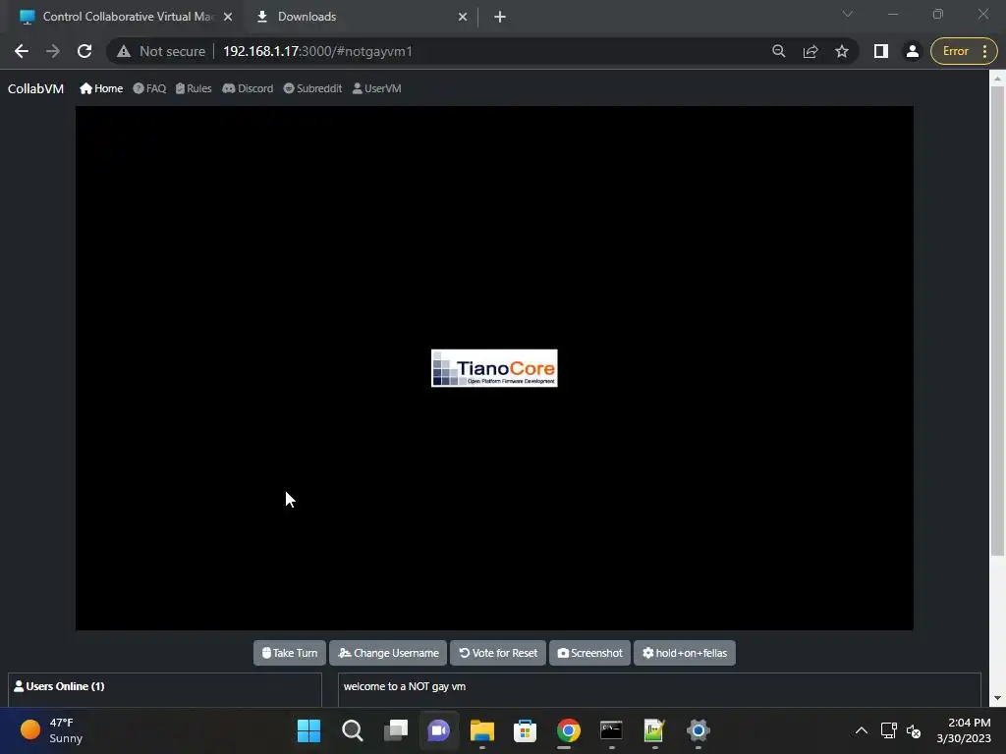The image size is (1006, 754).
Task: Open the FAQ page
Action: (149, 88)
